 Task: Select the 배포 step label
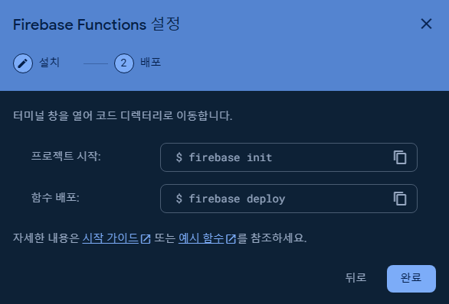[151, 62]
